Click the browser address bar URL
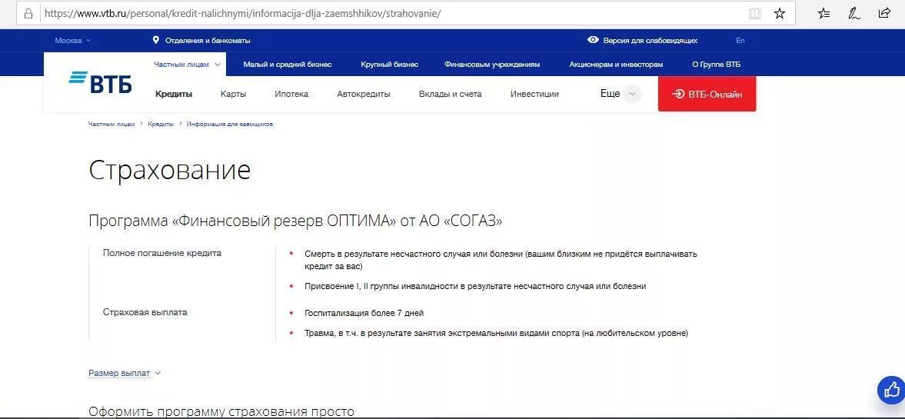Screen dimensions: 905x419 pos(242,13)
